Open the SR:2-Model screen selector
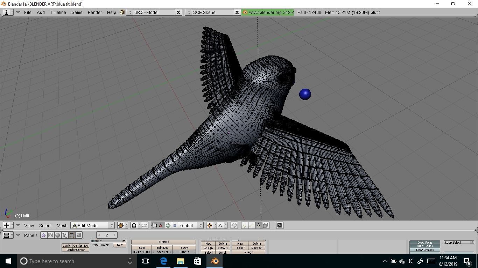The width and height of the screenshot is (478, 268). [130, 12]
